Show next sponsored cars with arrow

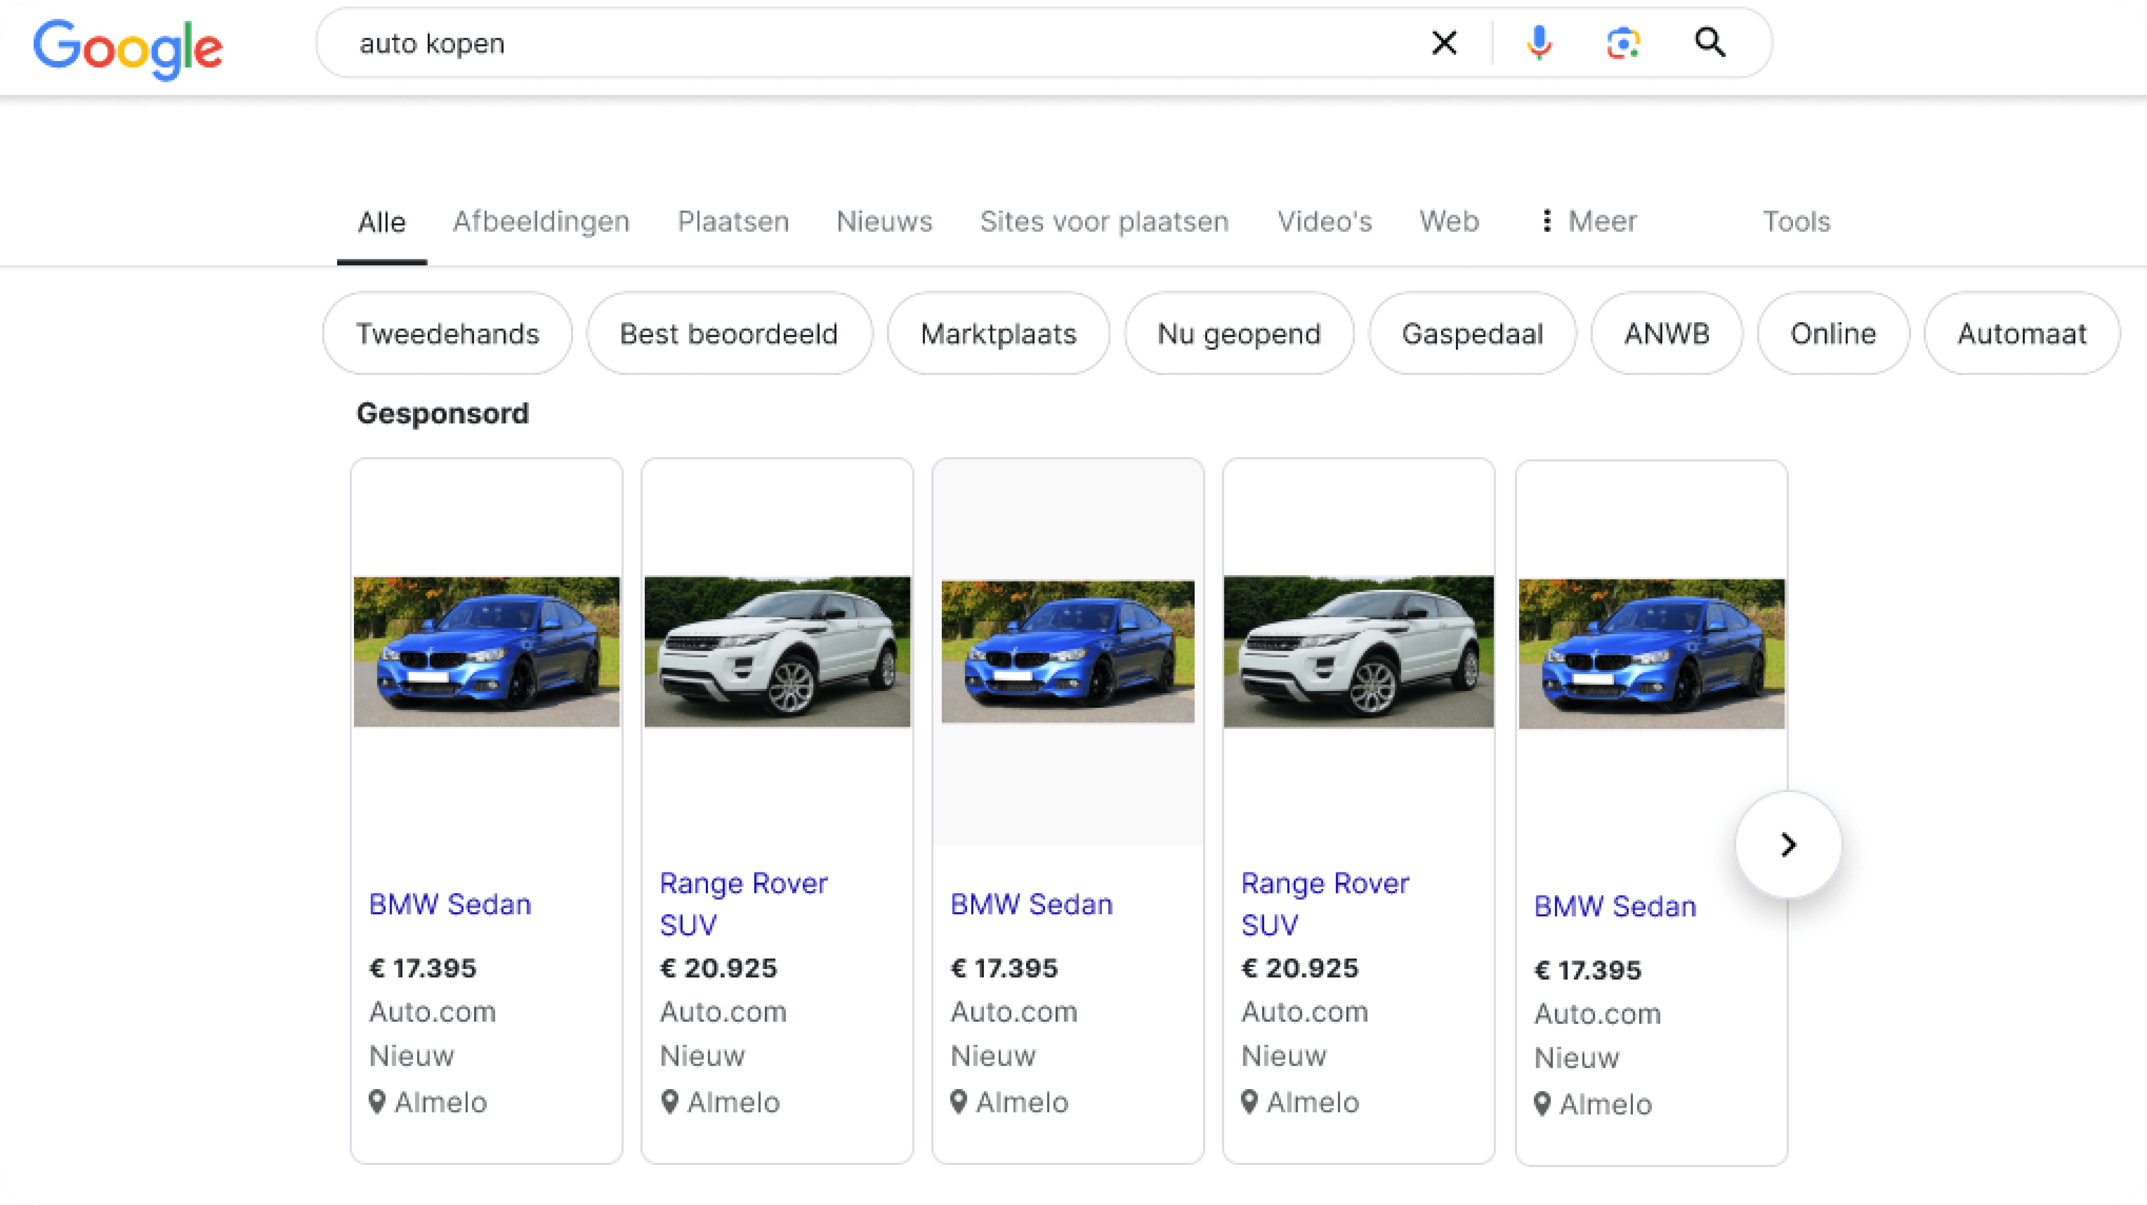[x=1788, y=845]
